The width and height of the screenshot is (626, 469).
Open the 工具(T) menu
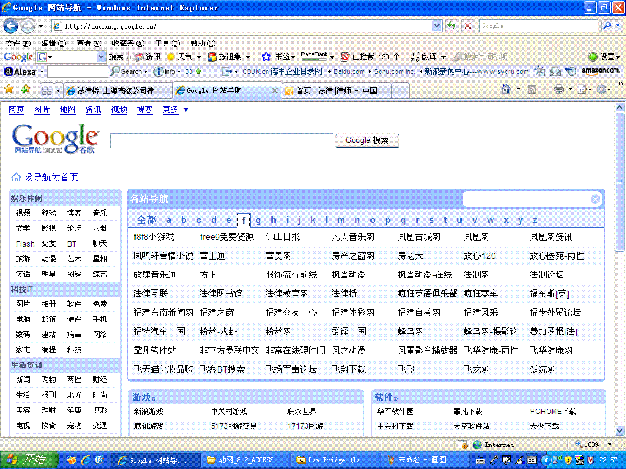[168, 43]
